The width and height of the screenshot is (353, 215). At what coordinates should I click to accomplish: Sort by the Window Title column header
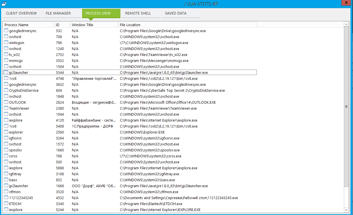(94, 25)
